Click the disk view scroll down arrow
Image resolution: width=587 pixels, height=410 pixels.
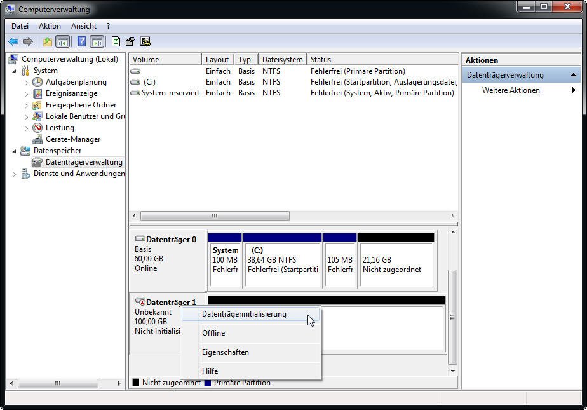pos(452,371)
